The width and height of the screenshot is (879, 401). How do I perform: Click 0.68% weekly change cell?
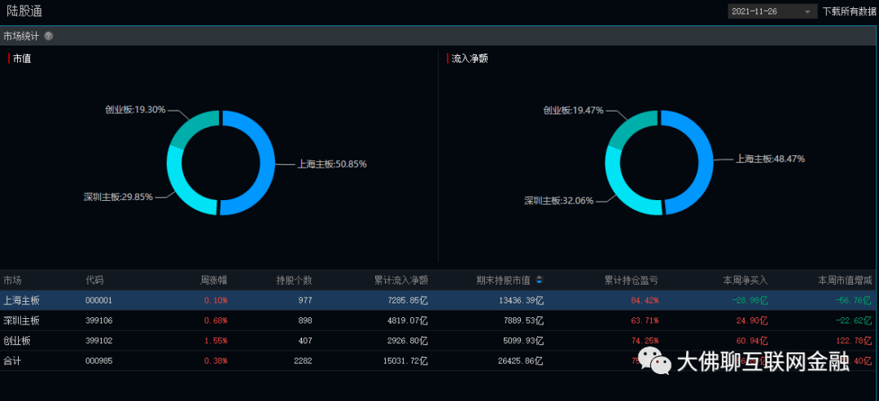[x=216, y=321]
